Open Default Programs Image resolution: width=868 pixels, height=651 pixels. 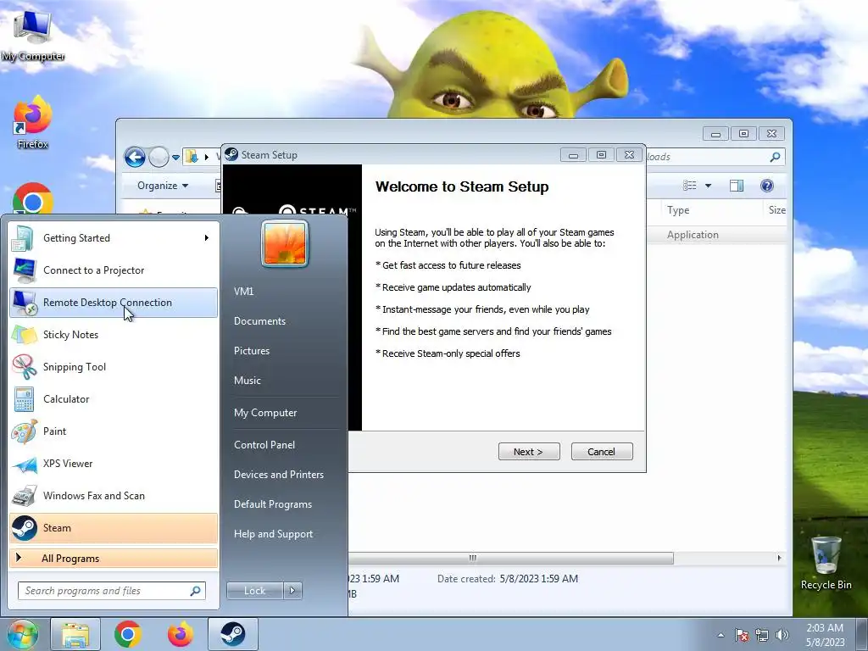pos(272,504)
